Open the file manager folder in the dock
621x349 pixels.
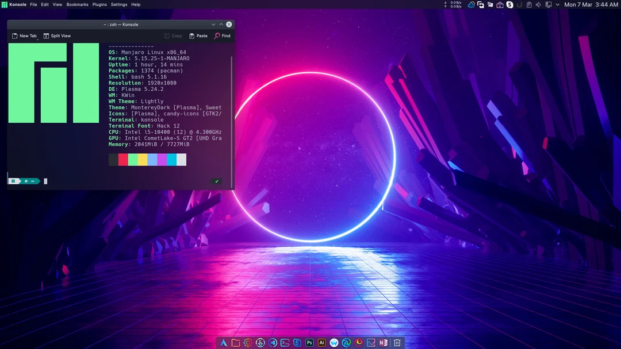pos(235,342)
